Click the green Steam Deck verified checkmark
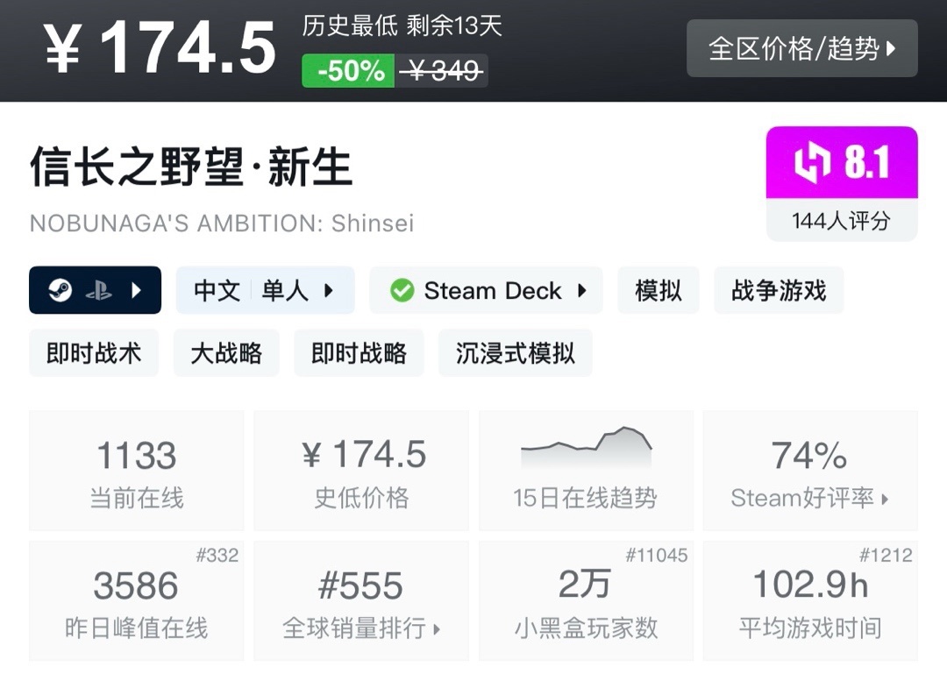Screen dimensions: 947x674 pyautogui.click(x=402, y=291)
